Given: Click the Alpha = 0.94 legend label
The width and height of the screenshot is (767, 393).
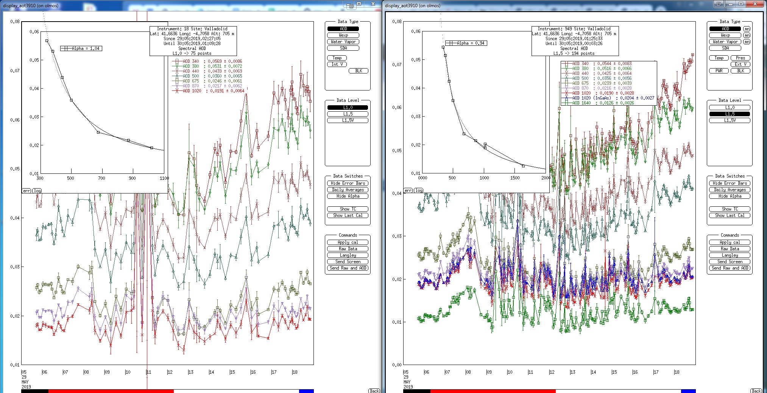Looking at the screenshot, I should 466,43.
